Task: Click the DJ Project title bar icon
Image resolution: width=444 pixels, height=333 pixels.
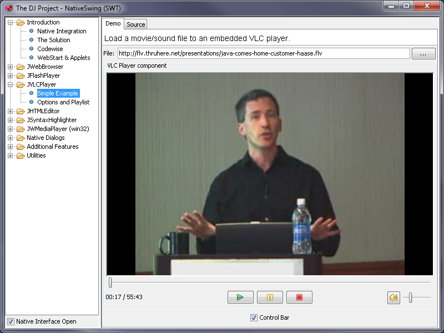Action: pos(8,8)
